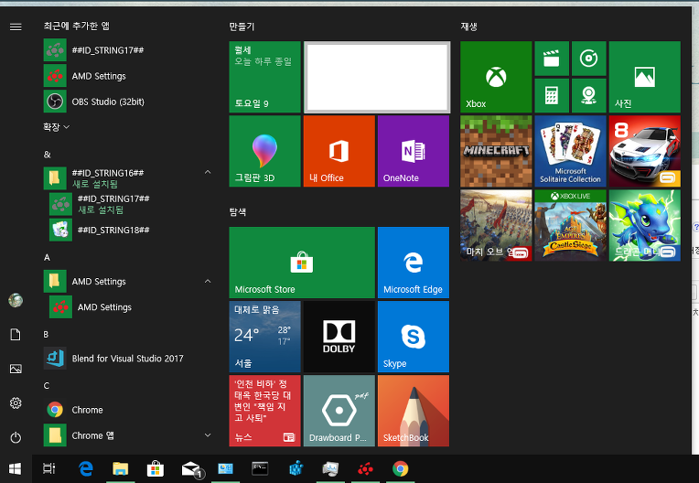
Task: Open ##ID_STRING17## under recently added
Action: (127, 50)
